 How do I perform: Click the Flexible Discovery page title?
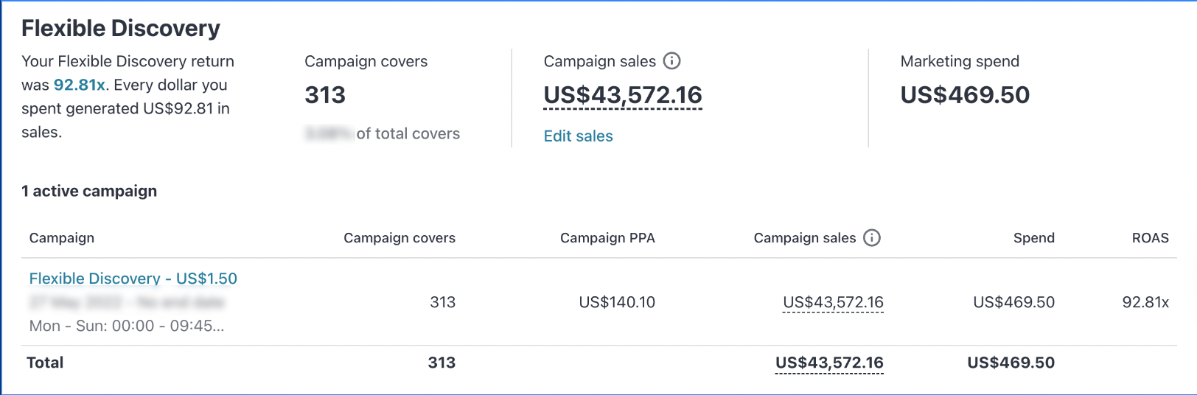tap(121, 28)
